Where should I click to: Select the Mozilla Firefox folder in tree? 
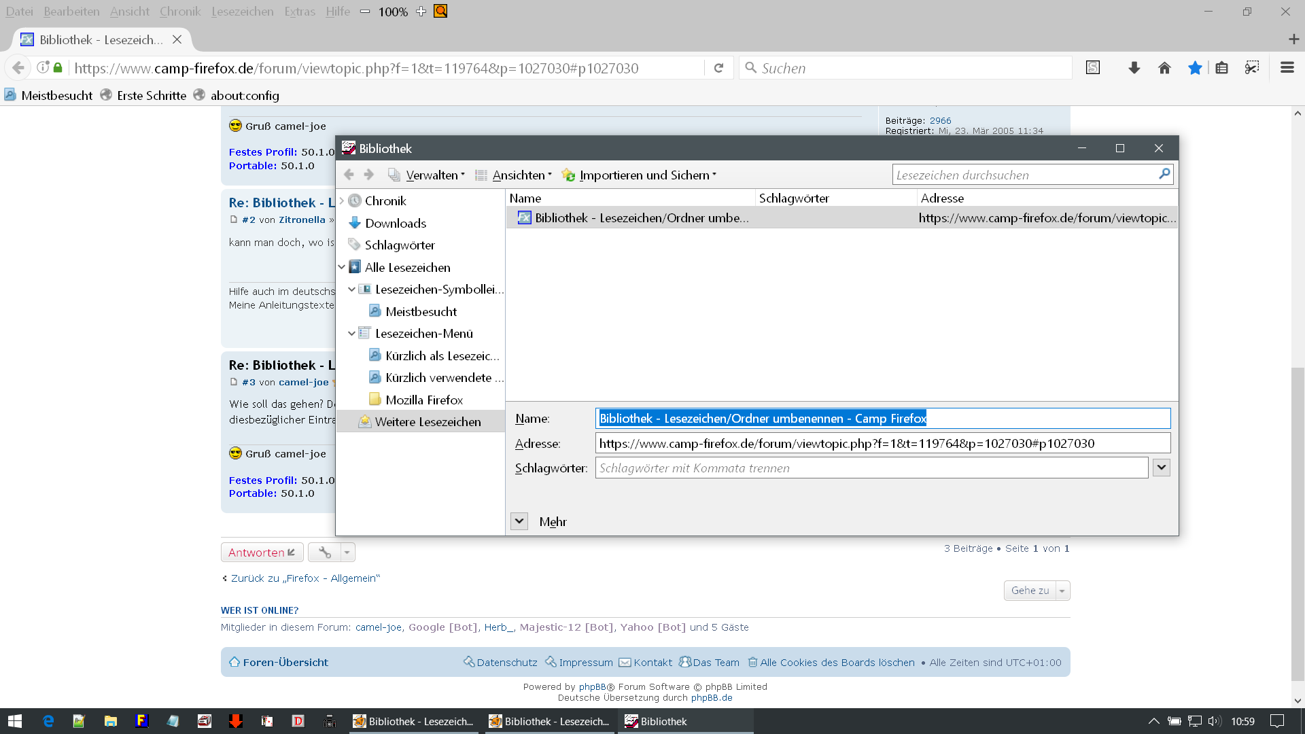(x=423, y=400)
